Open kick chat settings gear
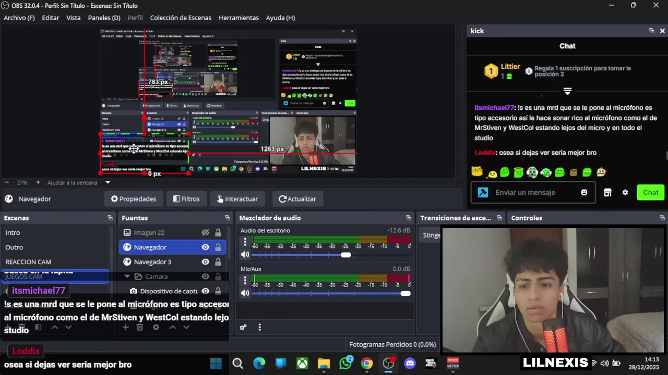This screenshot has width=668, height=375. (625, 192)
